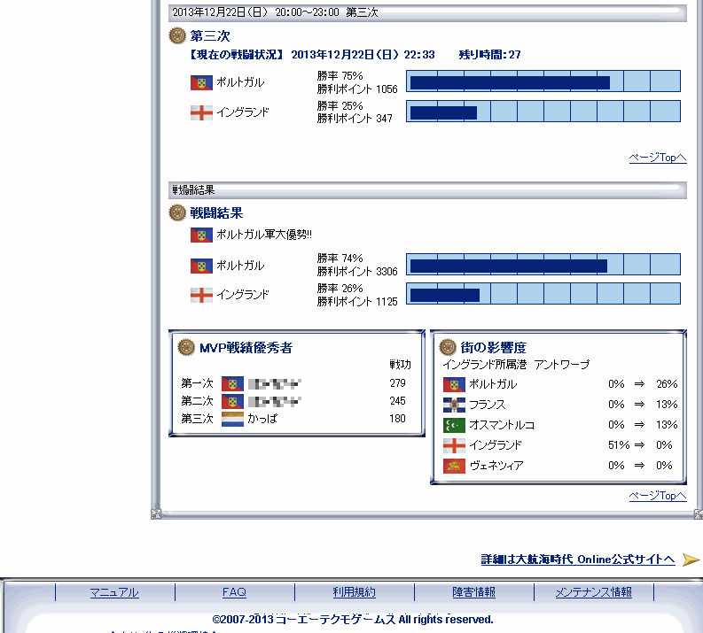Click the France flag beside フランス
Image resolution: width=703 pixels, height=633 pixels.
454,405
